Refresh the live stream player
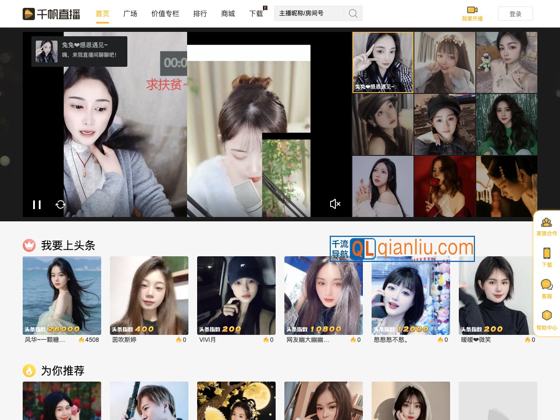 pyautogui.click(x=61, y=204)
